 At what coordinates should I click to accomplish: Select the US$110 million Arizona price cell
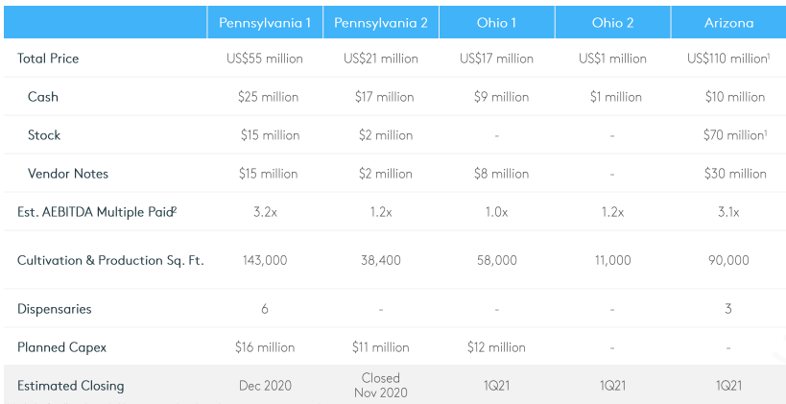pos(726,59)
